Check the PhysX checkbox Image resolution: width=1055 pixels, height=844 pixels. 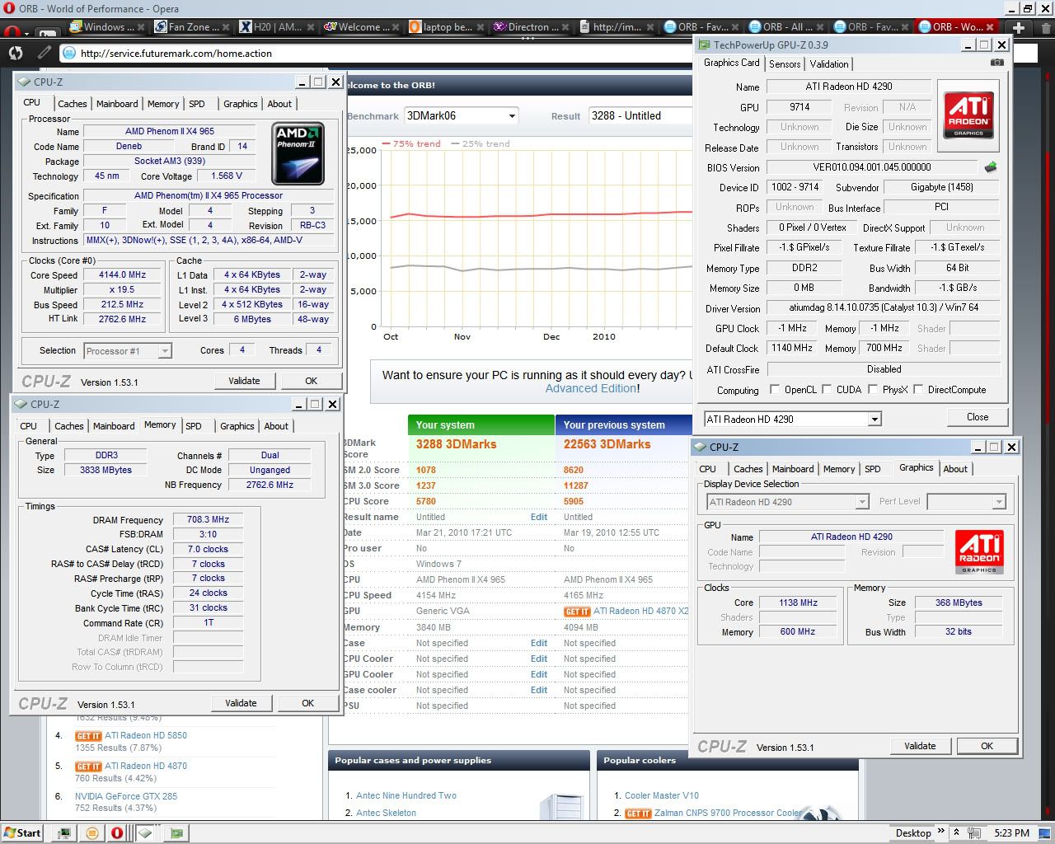pos(872,390)
